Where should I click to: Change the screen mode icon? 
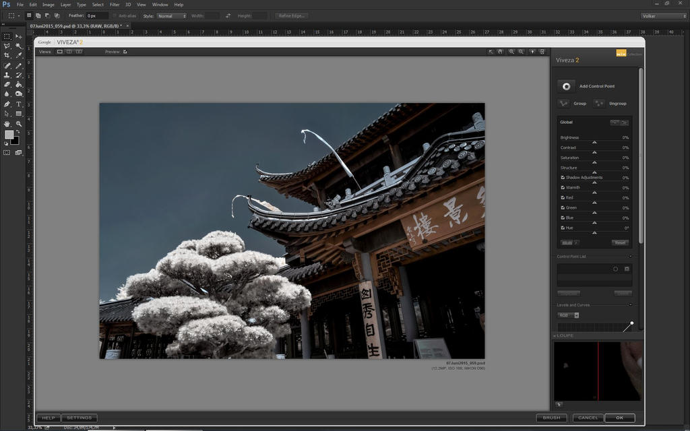[x=18, y=153]
